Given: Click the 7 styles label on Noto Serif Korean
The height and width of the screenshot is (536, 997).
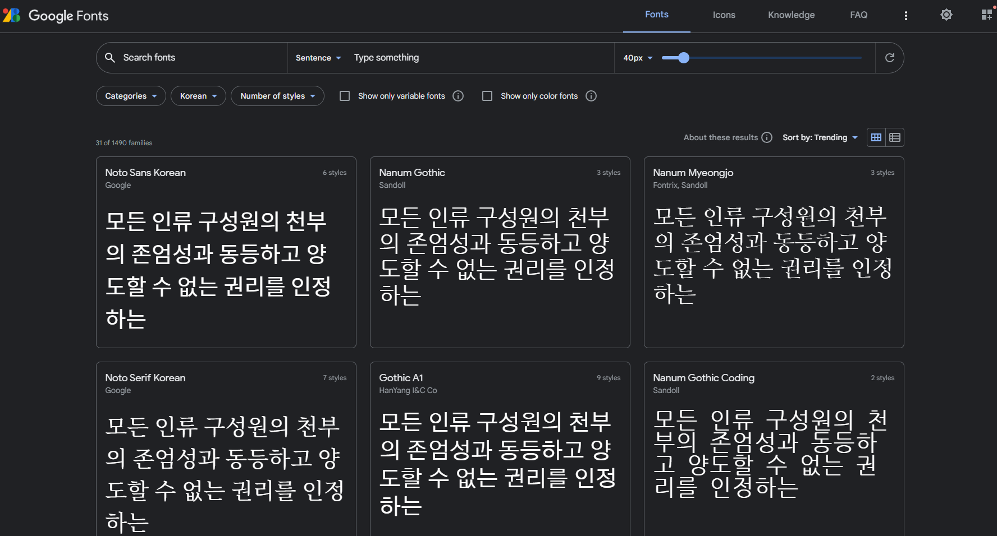Looking at the screenshot, I should tap(335, 378).
